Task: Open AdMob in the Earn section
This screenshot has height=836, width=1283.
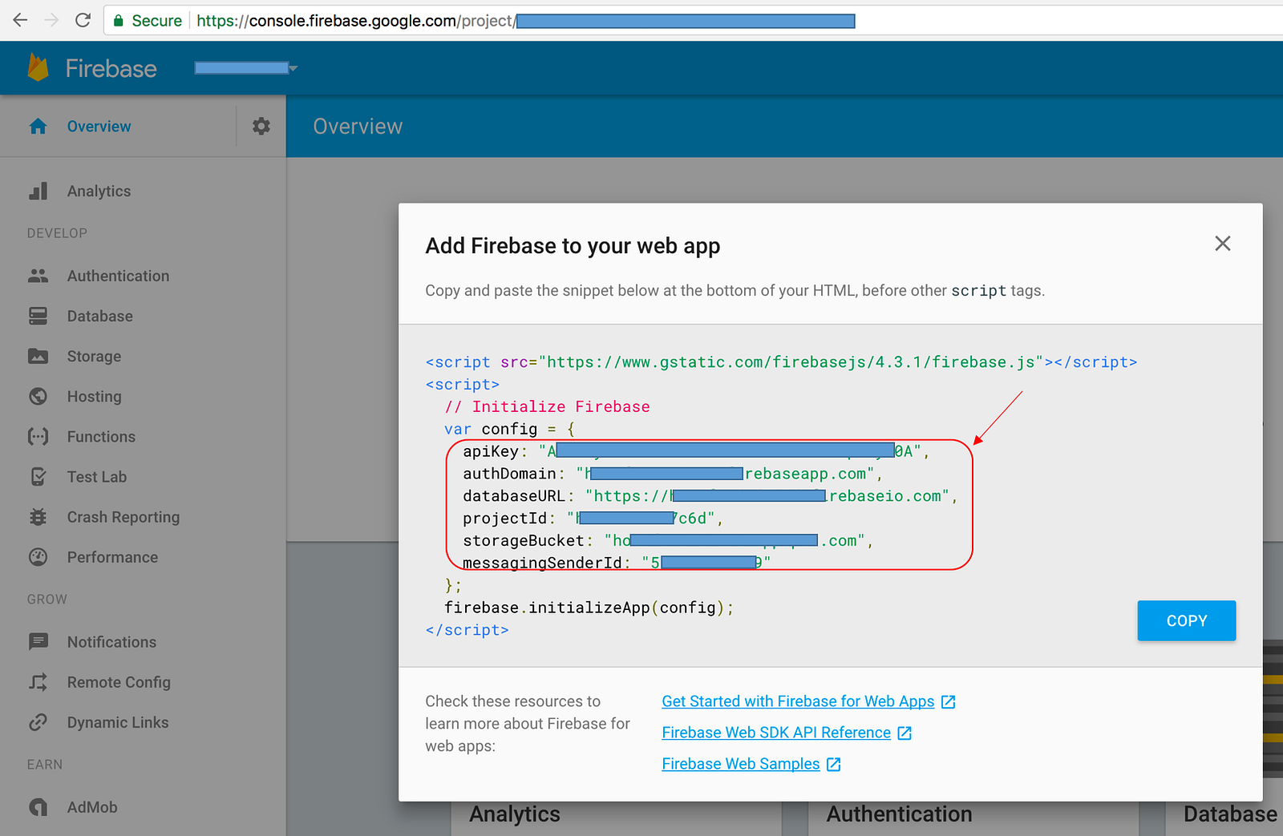Action: coord(92,807)
